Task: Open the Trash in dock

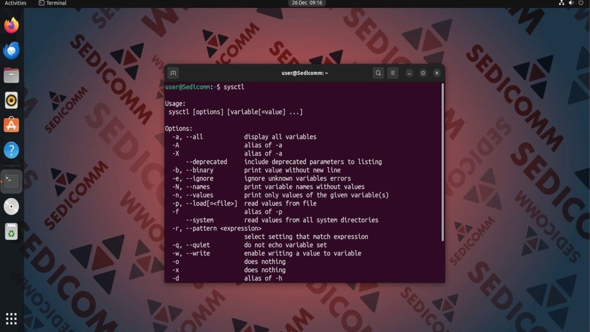Action: (11, 232)
